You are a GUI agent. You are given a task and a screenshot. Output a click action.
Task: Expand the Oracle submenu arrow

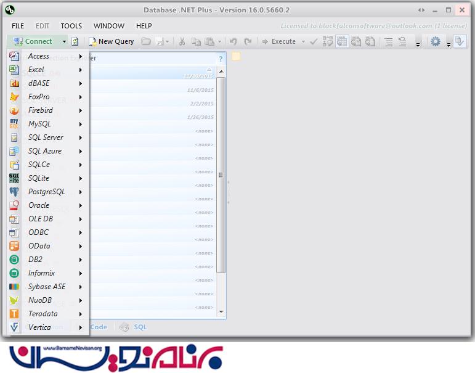click(x=81, y=205)
